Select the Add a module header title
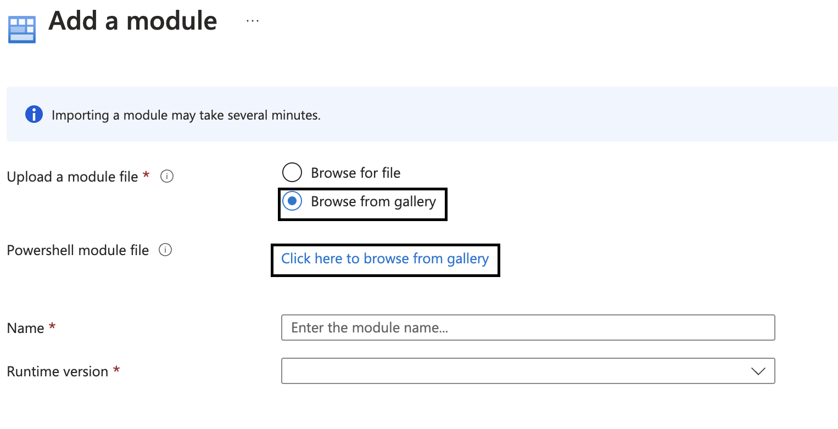Viewport: 838px width, 429px height. pos(132,21)
